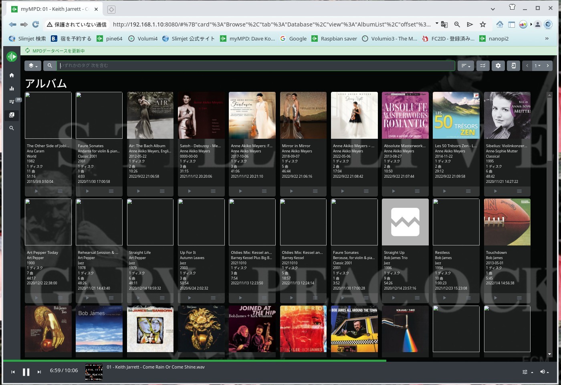This screenshot has height=385, width=561.
Task: Open hamburger menu for Air: The Bach Album
Action: [x=162, y=191]
